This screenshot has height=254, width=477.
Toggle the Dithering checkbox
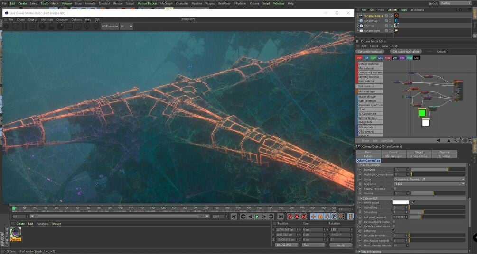(394, 231)
